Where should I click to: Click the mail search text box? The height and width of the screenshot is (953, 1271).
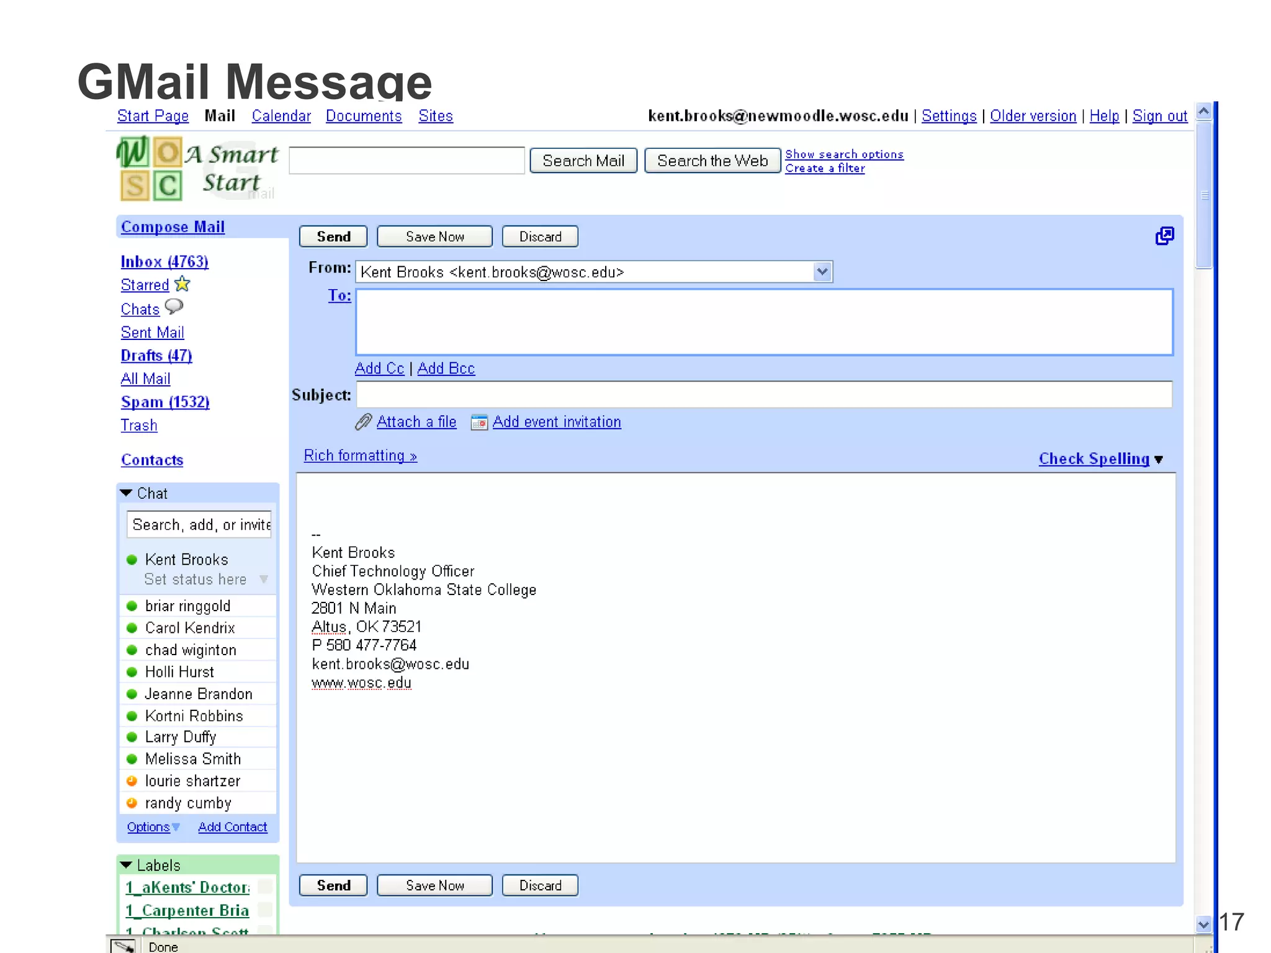click(x=407, y=161)
